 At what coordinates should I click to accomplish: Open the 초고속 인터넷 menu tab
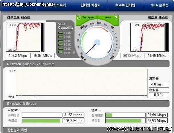pyautogui.click(x=125, y=5)
